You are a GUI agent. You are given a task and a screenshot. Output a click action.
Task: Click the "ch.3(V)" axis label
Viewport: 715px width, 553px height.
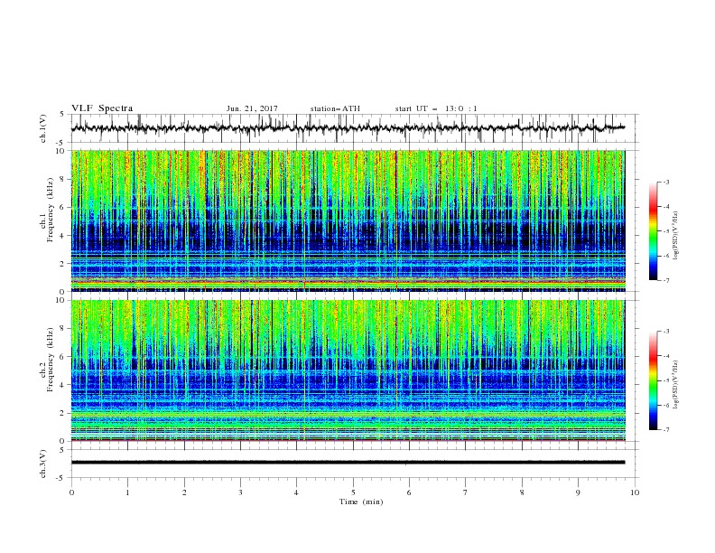43,464
